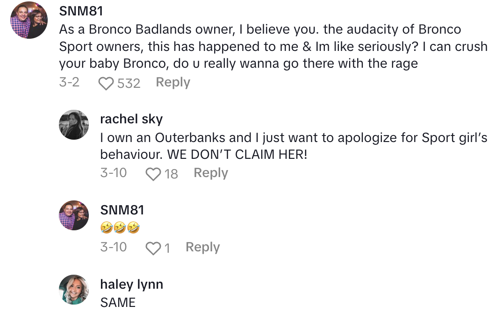Open SNM81's profile picture on the top comment
Viewport: 503px width, 313px height.
click(29, 21)
